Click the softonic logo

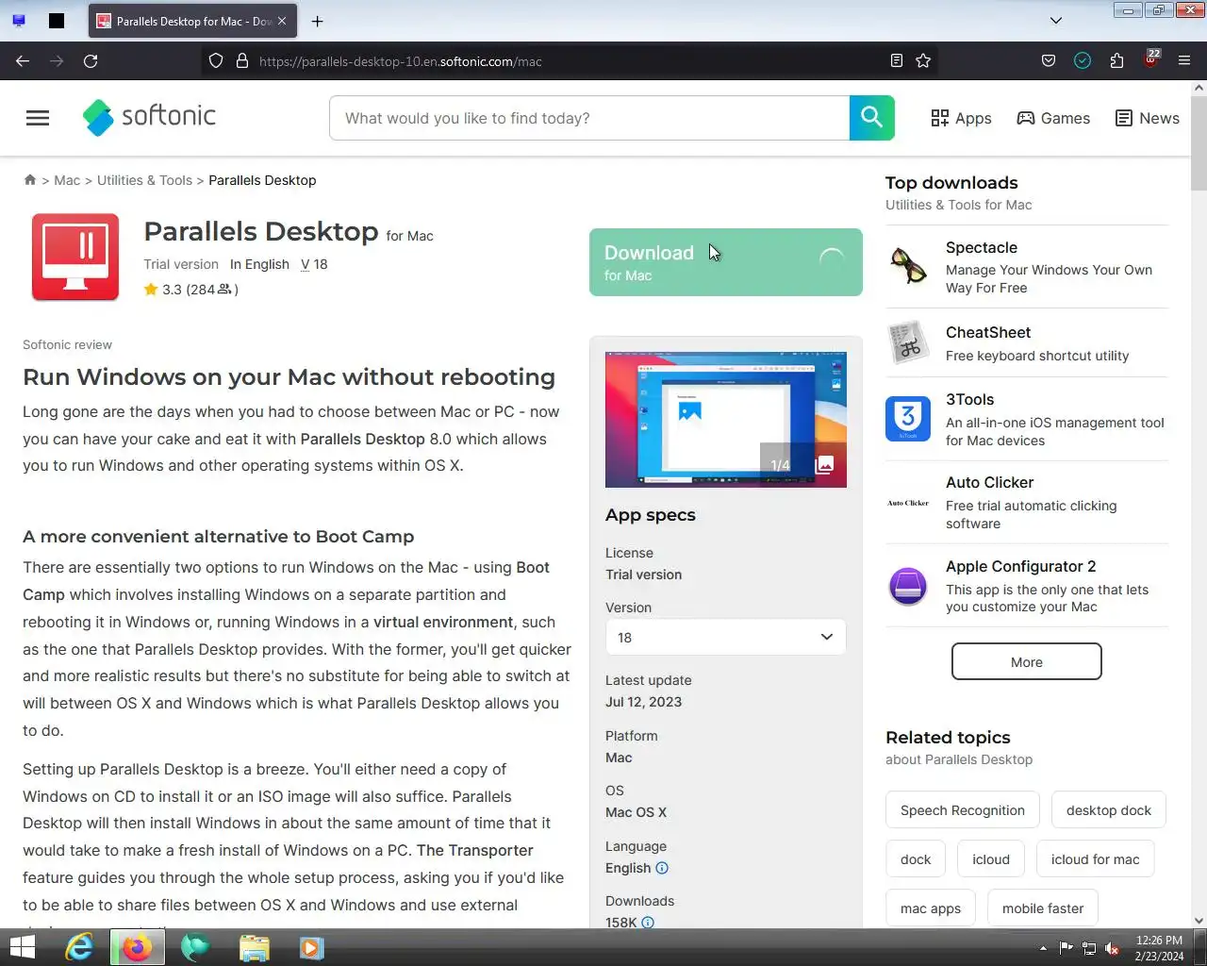pos(149,117)
